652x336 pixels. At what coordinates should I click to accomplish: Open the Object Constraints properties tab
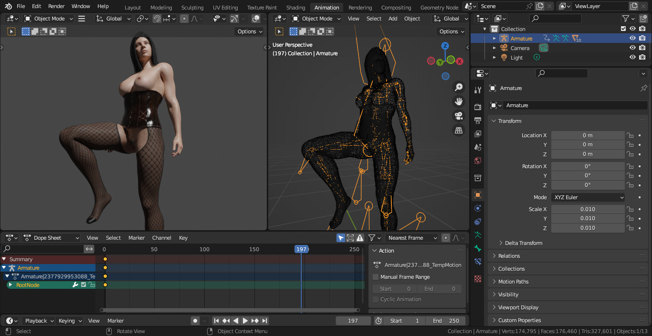pyautogui.click(x=478, y=222)
